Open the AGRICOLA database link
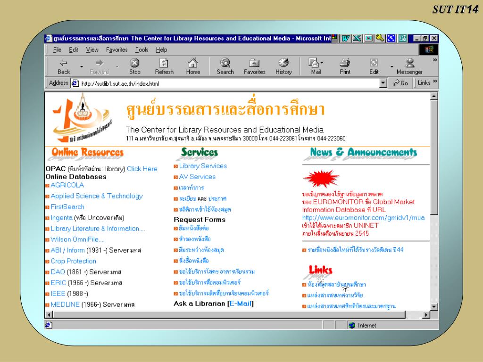The width and height of the screenshot is (483, 362). (67, 185)
